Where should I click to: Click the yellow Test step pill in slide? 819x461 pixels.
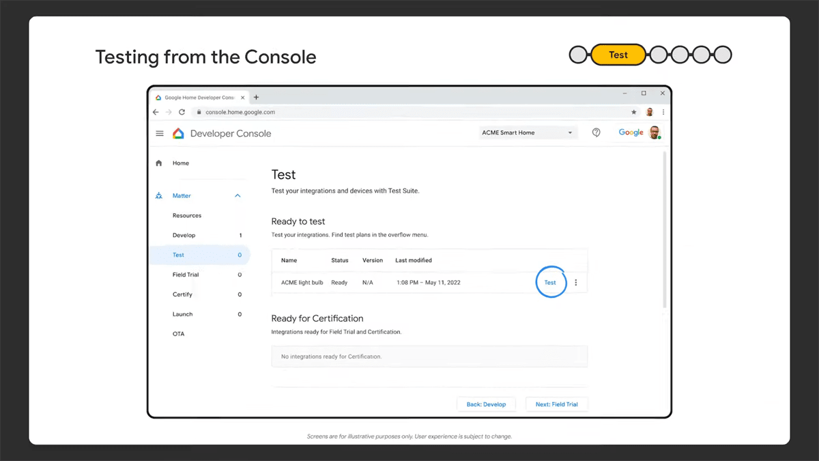(618, 55)
